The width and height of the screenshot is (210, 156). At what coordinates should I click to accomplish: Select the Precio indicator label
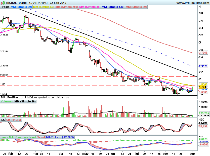point(5,7)
